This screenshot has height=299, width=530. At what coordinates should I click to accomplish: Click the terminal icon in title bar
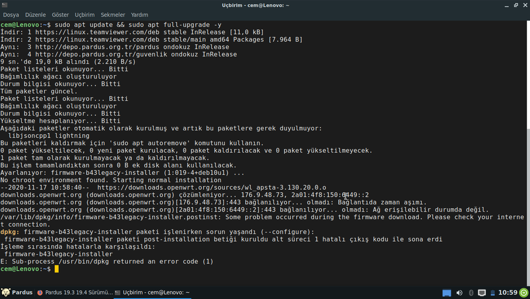[4, 5]
